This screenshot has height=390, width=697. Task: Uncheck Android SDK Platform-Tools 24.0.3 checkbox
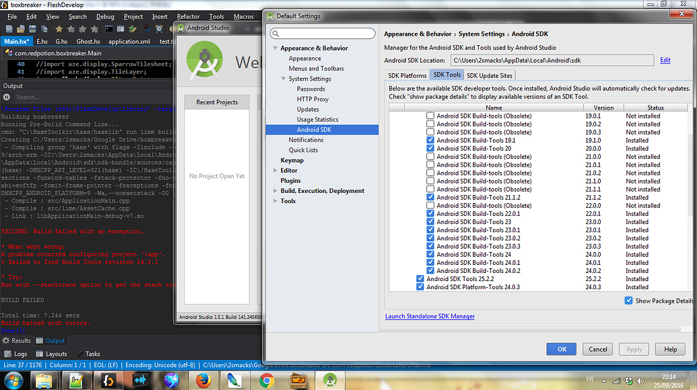tap(420, 286)
